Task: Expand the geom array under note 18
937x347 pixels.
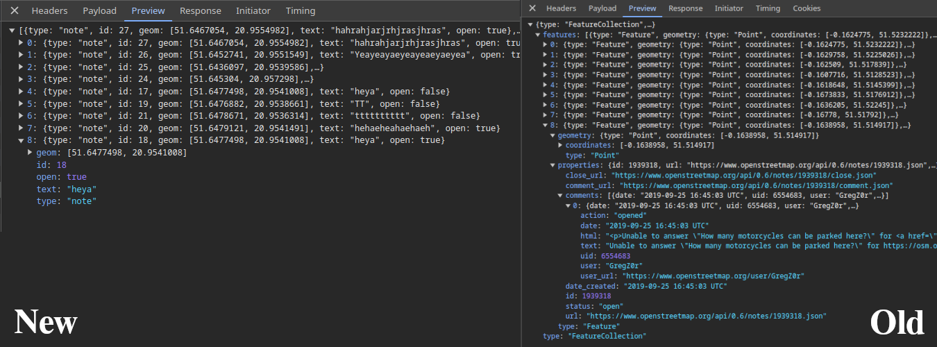Action: [31, 152]
